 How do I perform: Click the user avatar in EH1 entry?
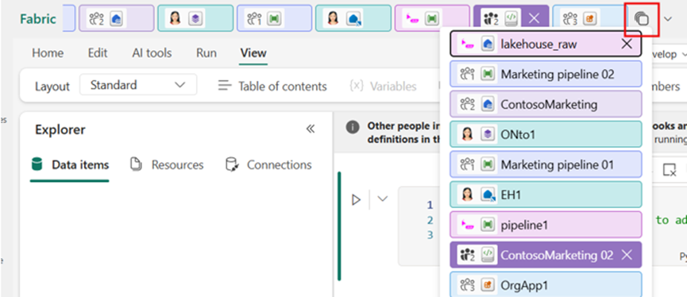coord(467,195)
